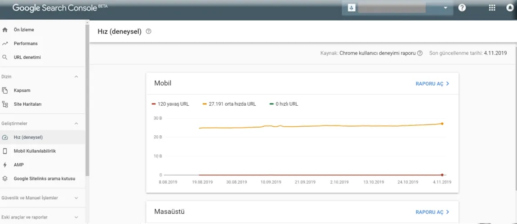The width and height of the screenshot is (517, 224).
Task: Click the Kapsam pages icon
Action: [x=4, y=90]
